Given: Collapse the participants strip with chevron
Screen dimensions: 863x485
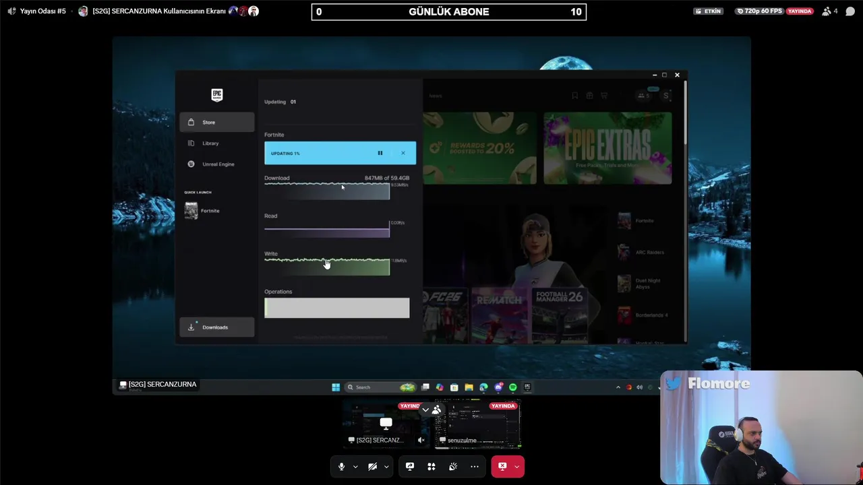Looking at the screenshot, I should 425,410.
